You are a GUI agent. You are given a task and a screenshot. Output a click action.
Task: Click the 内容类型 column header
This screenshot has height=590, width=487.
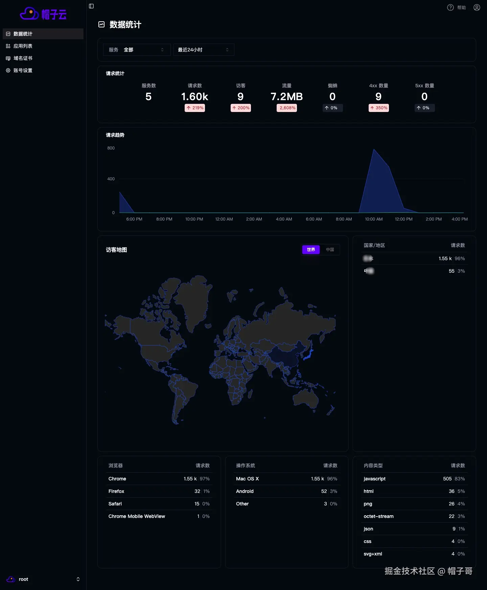[x=373, y=466]
